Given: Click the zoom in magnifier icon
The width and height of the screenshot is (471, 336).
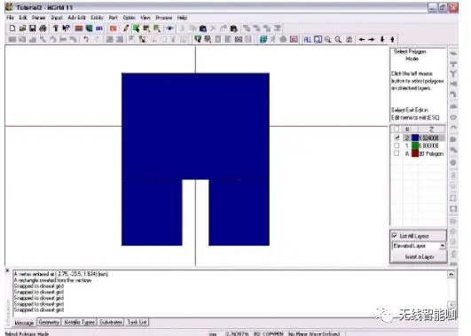Looking at the screenshot, I should [328, 39].
